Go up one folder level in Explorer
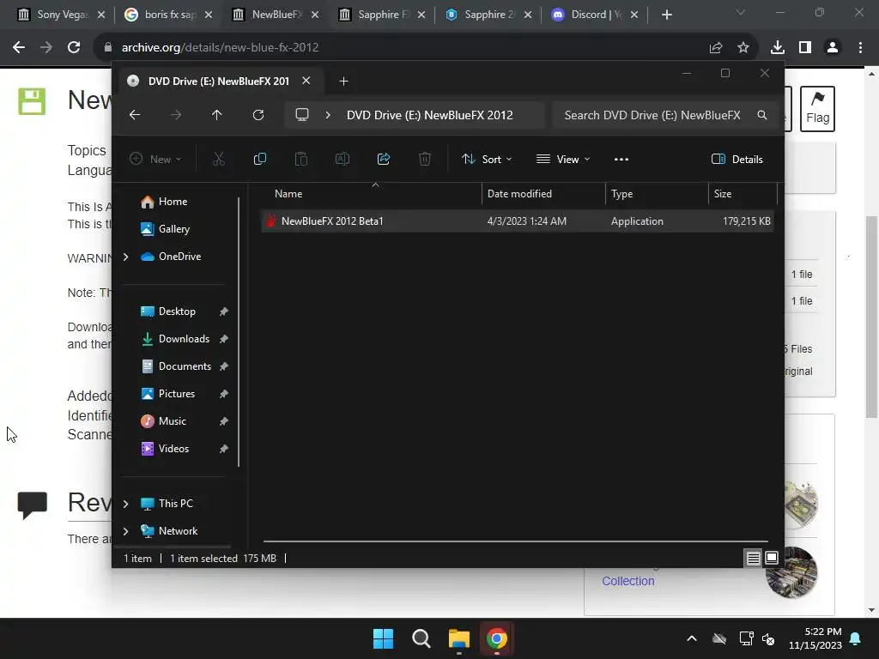 point(217,115)
